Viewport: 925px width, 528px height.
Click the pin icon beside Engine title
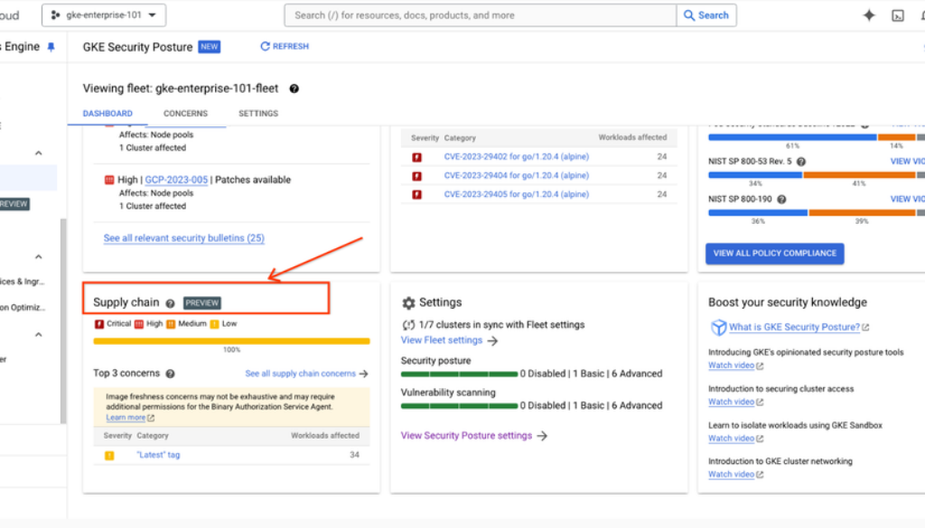pyautogui.click(x=51, y=47)
